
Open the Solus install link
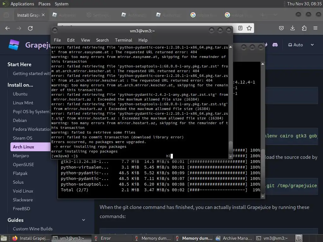click(x=18, y=182)
